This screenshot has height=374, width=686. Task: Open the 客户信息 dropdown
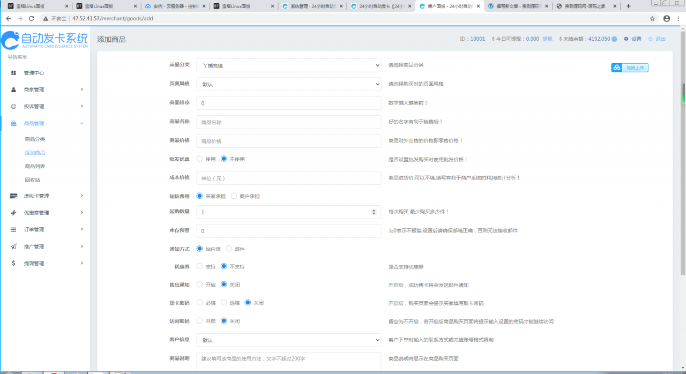click(x=289, y=340)
